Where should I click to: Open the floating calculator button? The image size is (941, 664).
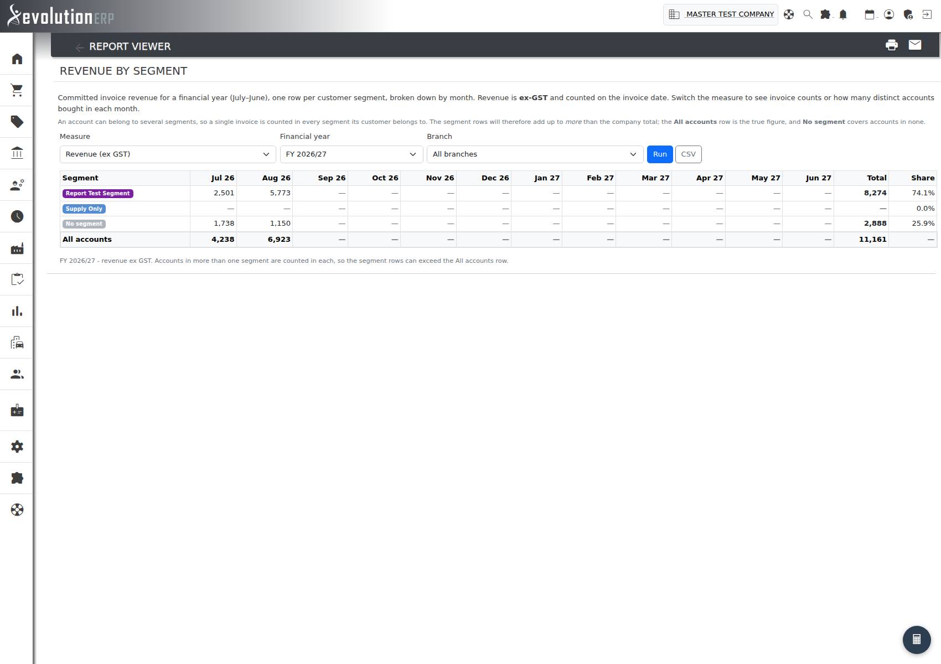pos(917,640)
